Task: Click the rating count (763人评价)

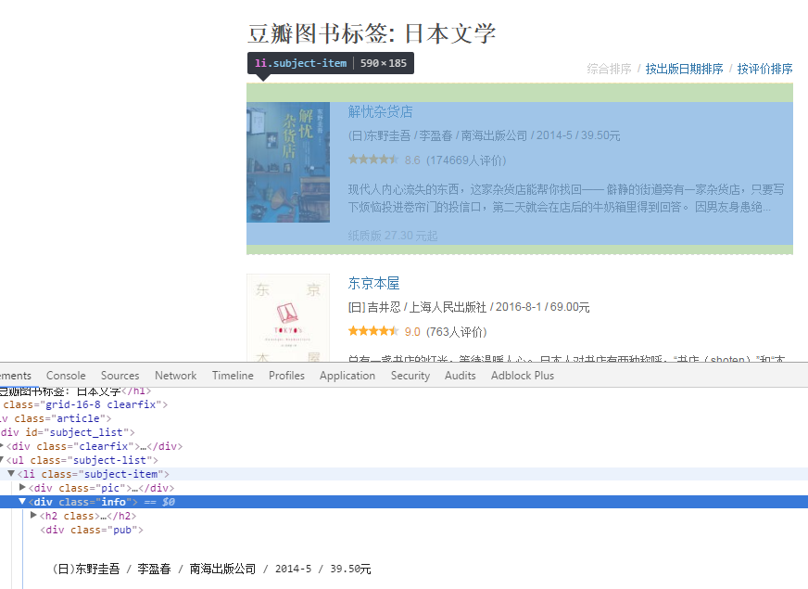Action: point(456,332)
